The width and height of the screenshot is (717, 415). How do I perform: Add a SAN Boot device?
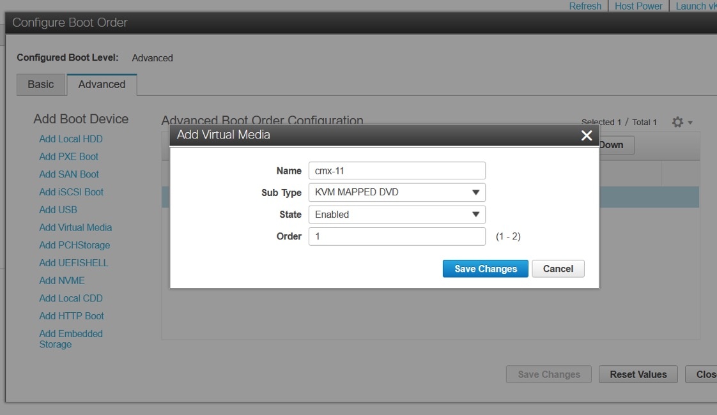[69, 174]
